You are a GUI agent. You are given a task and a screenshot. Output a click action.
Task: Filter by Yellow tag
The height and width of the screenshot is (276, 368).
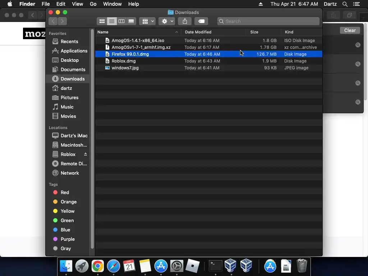point(68,211)
